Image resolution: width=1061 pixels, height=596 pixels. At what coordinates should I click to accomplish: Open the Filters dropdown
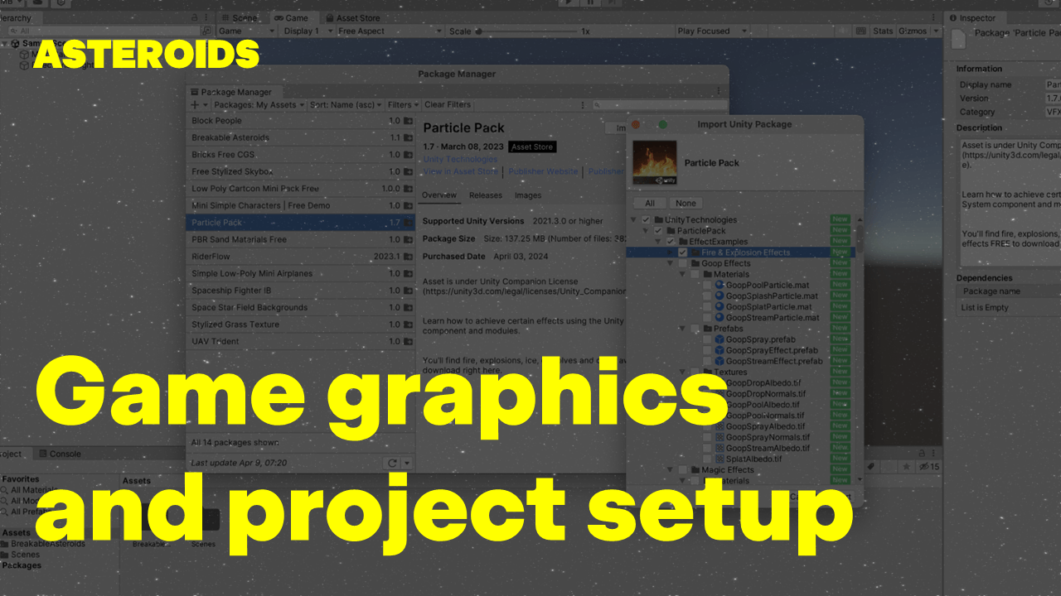click(402, 105)
